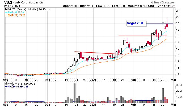Click the EMA(21) 15.22 legend entry

point(15,15)
